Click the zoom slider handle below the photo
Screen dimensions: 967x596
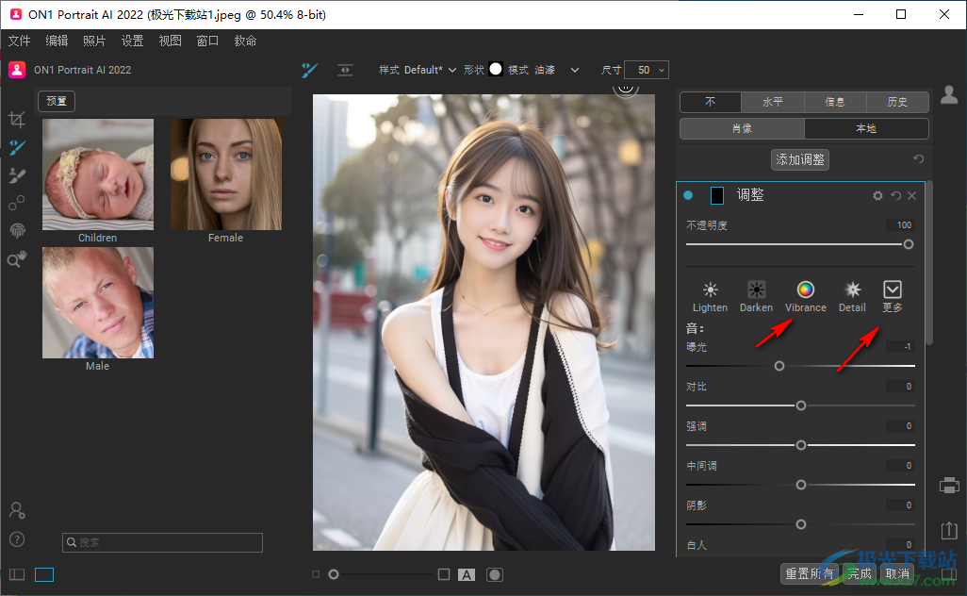click(334, 574)
